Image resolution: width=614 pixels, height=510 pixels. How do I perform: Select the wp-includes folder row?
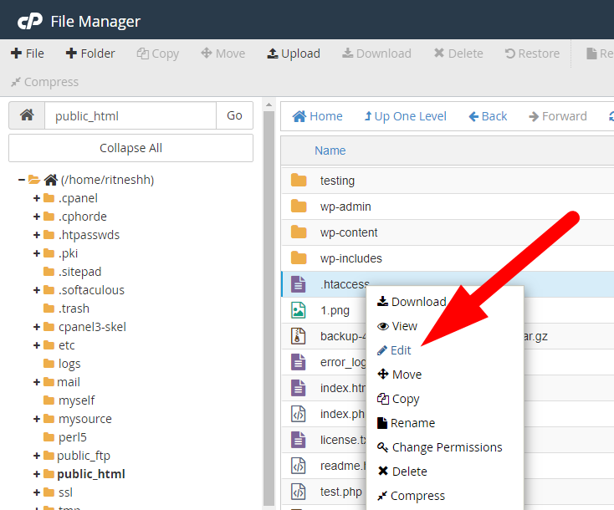click(448, 258)
